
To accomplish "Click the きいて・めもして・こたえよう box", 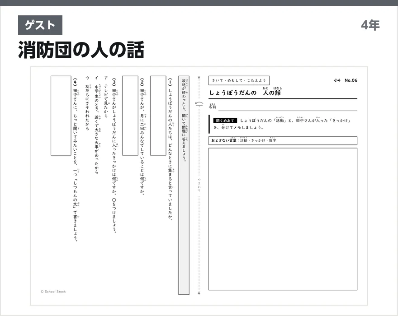I will pos(239,80).
